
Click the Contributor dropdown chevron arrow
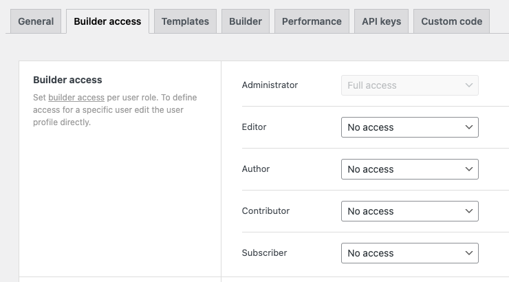coord(468,211)
